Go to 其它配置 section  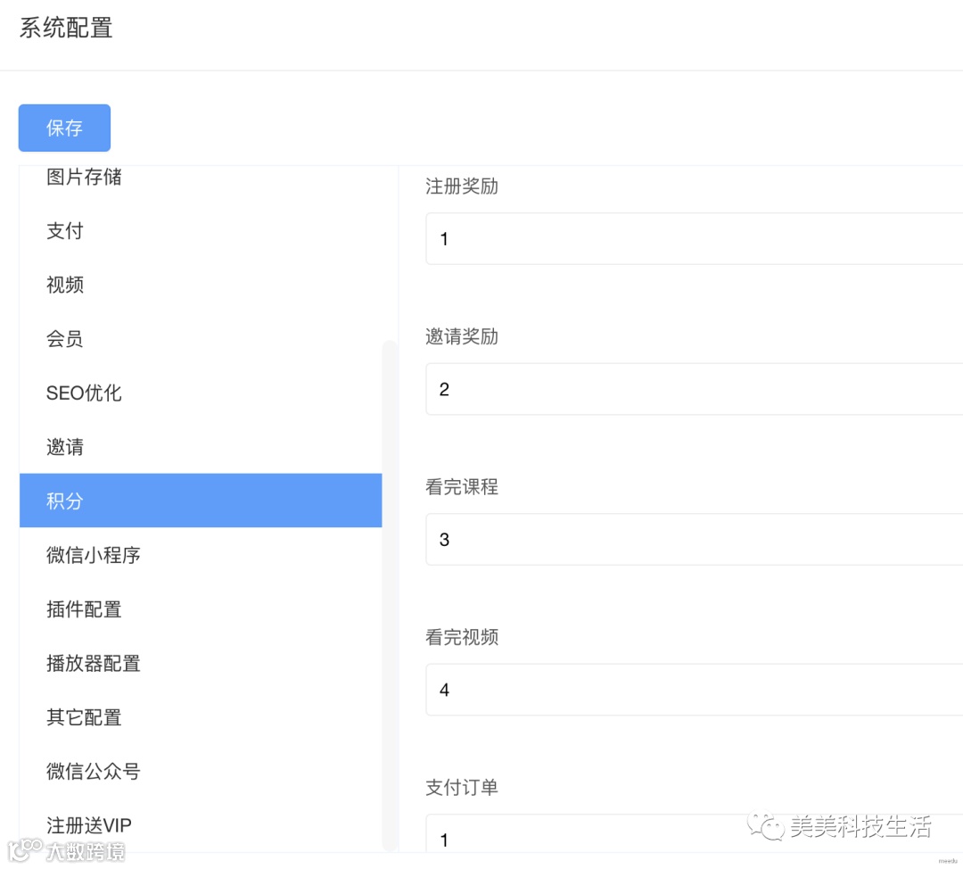coord(84,717)
